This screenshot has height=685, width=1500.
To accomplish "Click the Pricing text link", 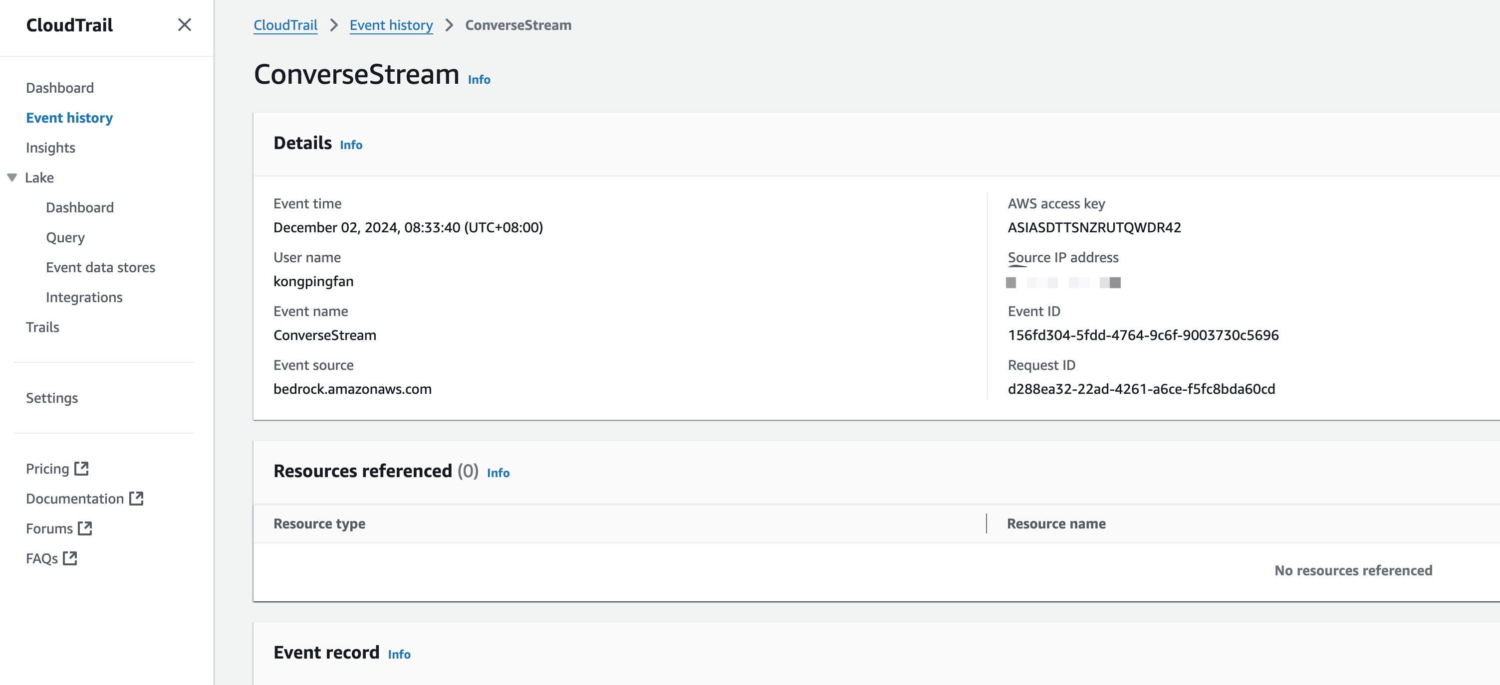I will 47,469.
